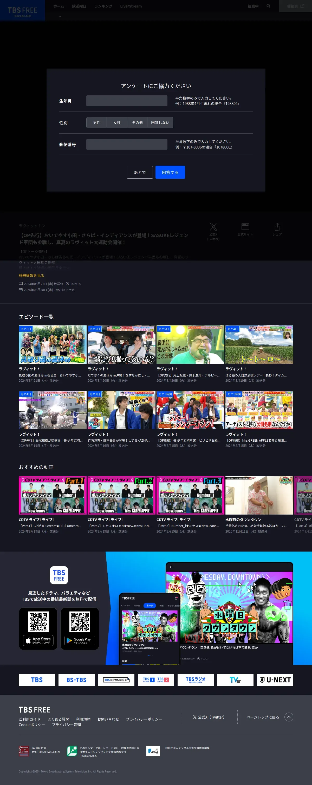Open CDTV ライブ Part.3 thumbnail
This screenshot has height=785, width=312.
(190, 496)
